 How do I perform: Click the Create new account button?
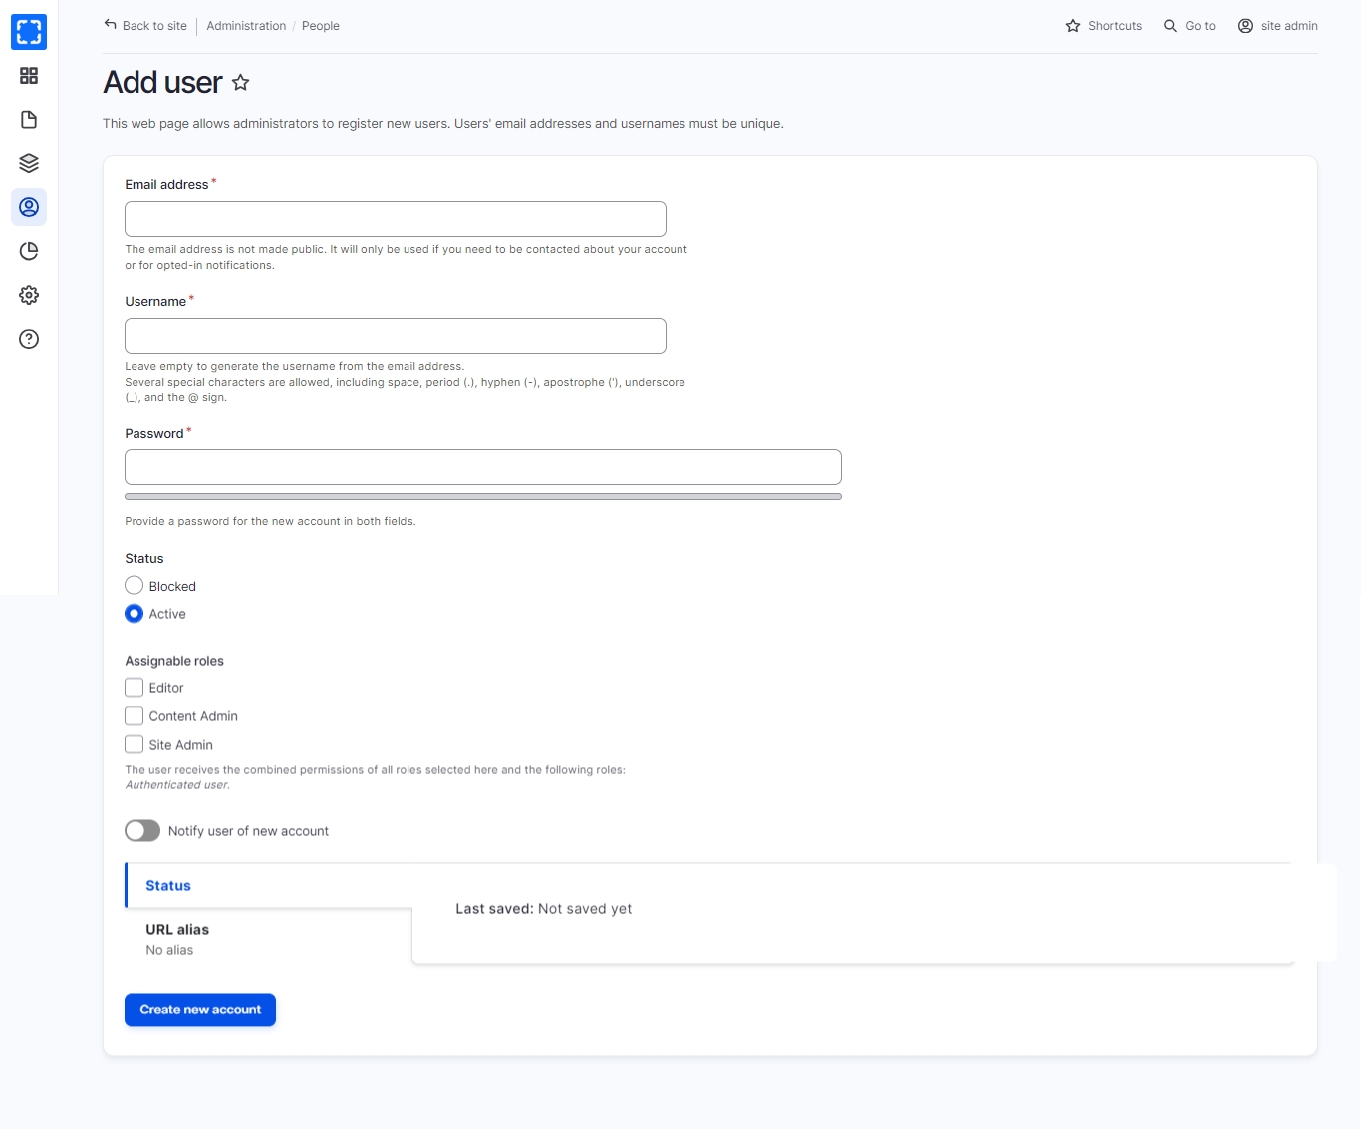point(200,1010)
